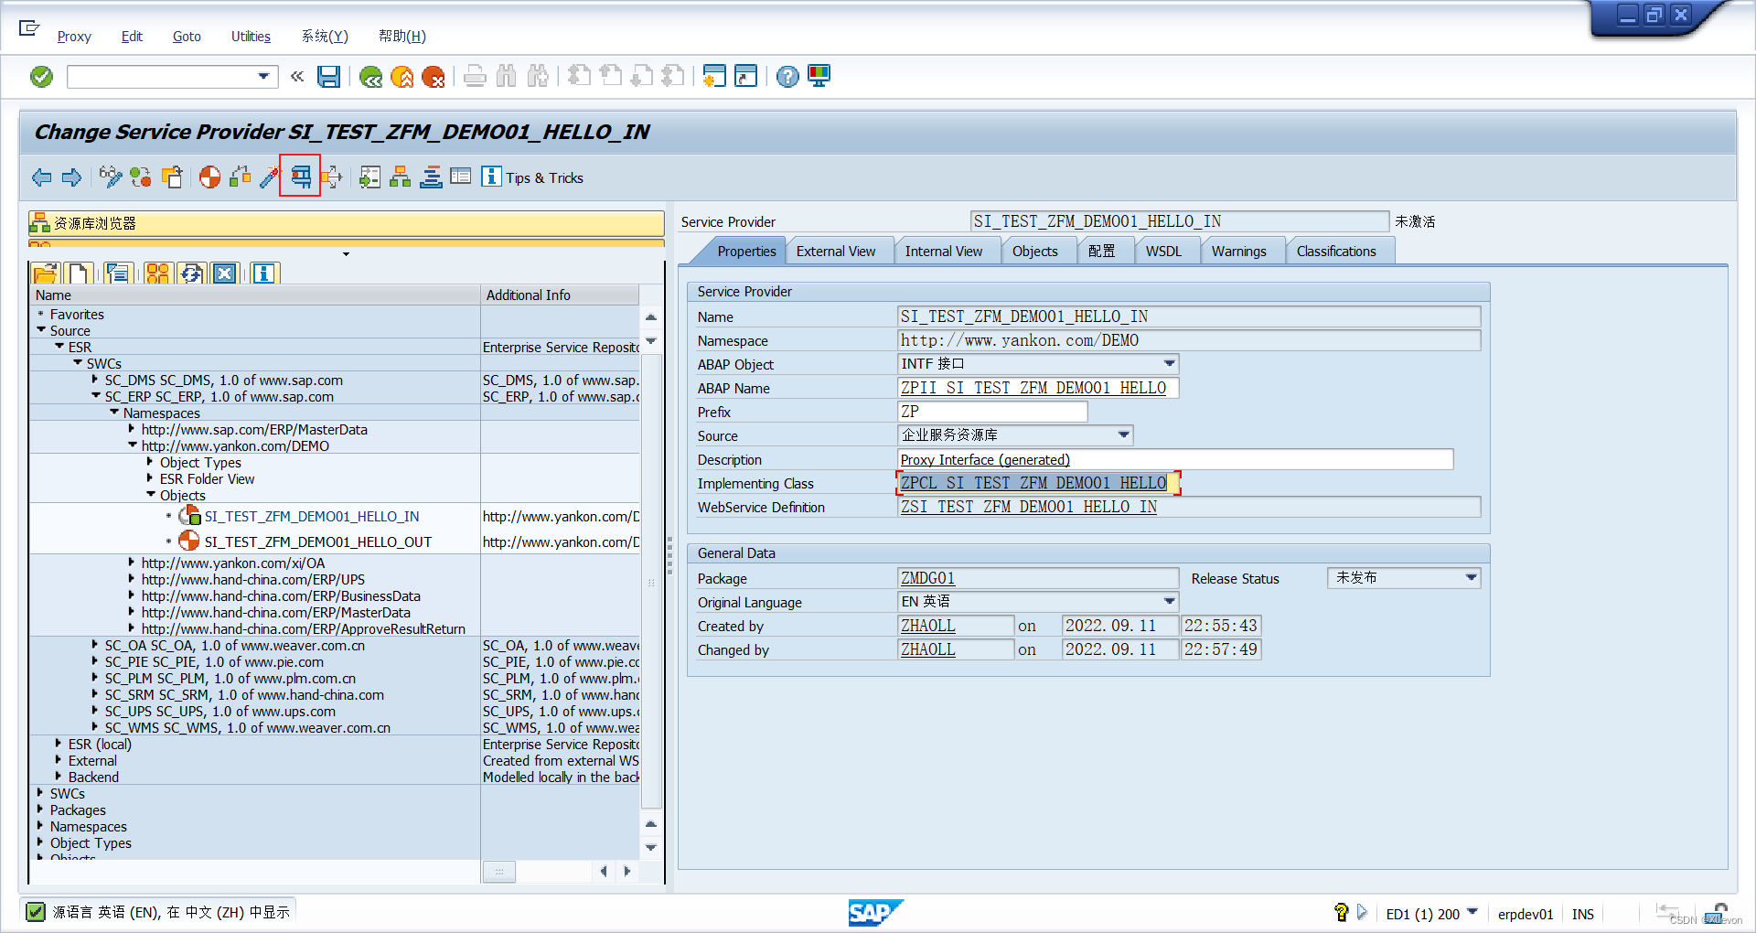Click the green Back icon in the standard toolbar
This screenshot has width=1756, height=933.
[370, 77]
